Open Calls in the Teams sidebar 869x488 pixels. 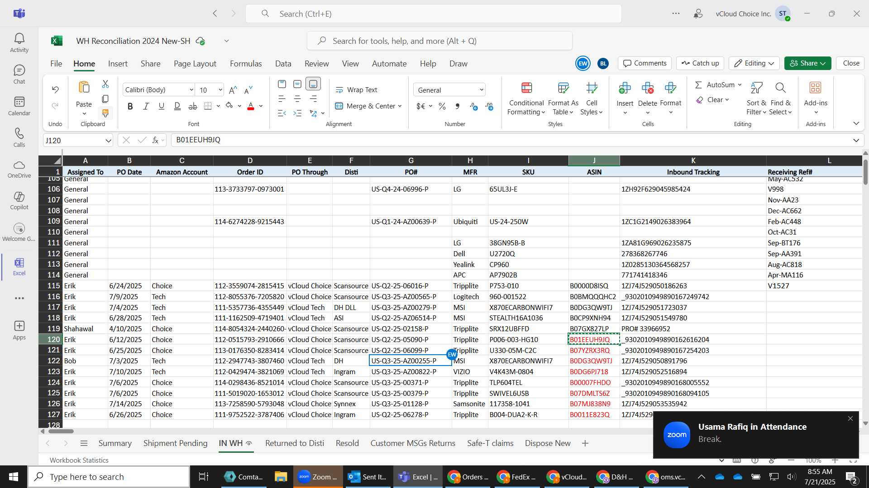19,138
